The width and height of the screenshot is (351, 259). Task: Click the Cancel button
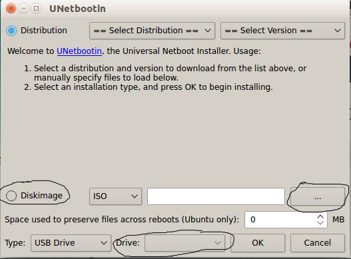pos(318,243)
